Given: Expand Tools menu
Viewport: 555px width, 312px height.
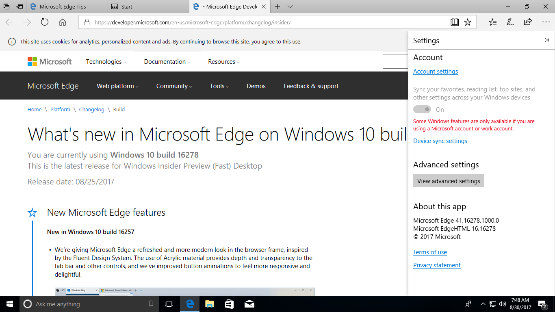Looking at the screenshot, I should point(219,86).
